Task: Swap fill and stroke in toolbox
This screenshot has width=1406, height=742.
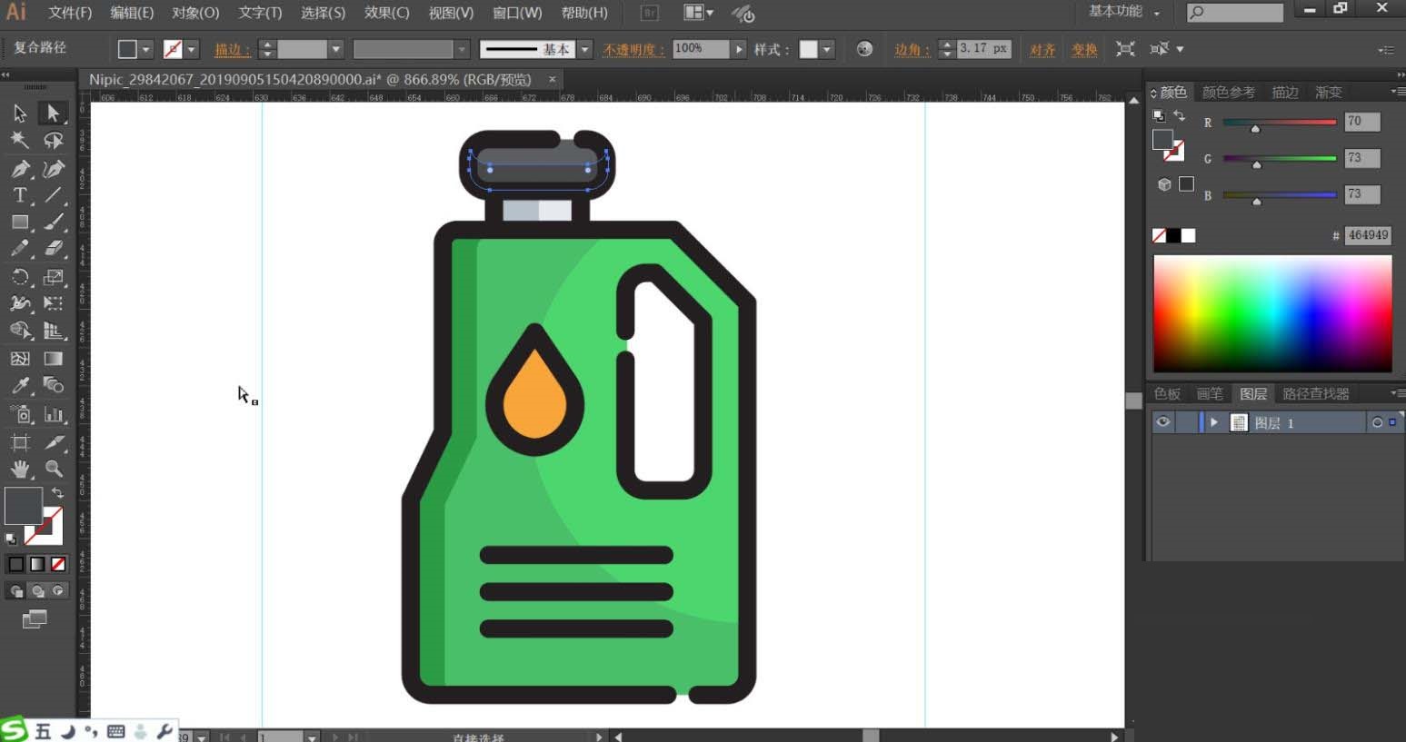Action: 57,492
